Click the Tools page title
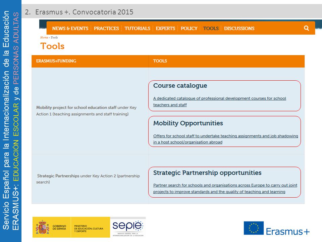Screen dimensions: 322x242 [x=52, y=46]
